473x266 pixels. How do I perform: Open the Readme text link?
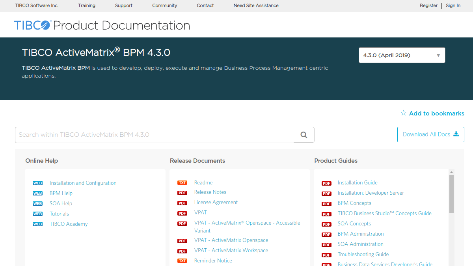(x=203, y=182)
